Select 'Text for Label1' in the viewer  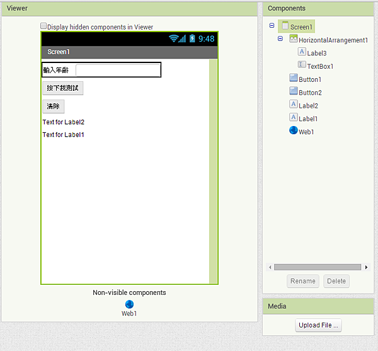(64, 135)
